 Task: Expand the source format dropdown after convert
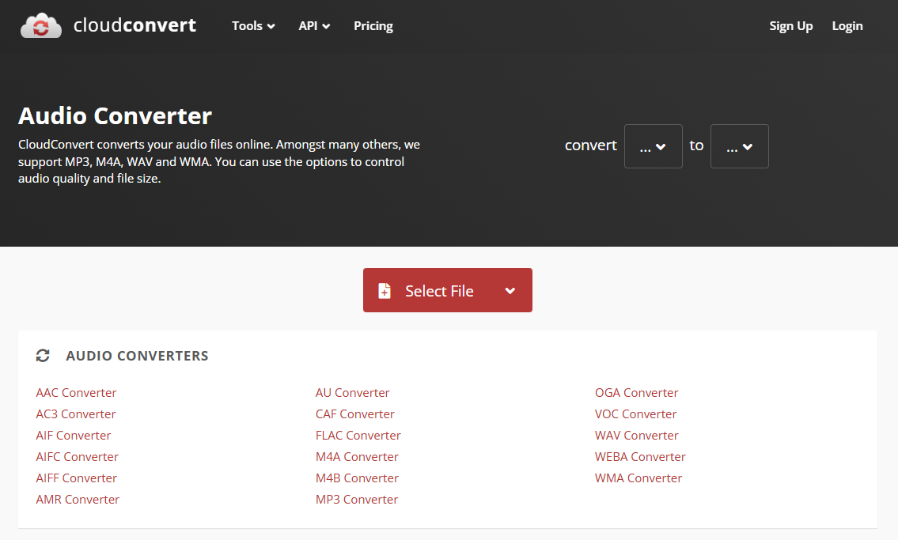tap(653, 146)
